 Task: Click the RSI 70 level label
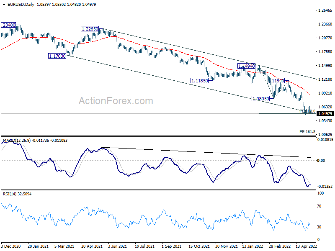319,206
